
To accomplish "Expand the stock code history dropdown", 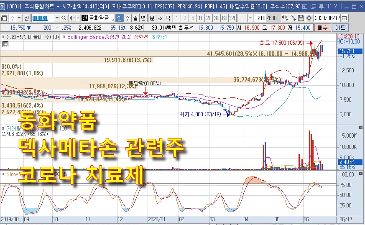I will click(57, 18).
